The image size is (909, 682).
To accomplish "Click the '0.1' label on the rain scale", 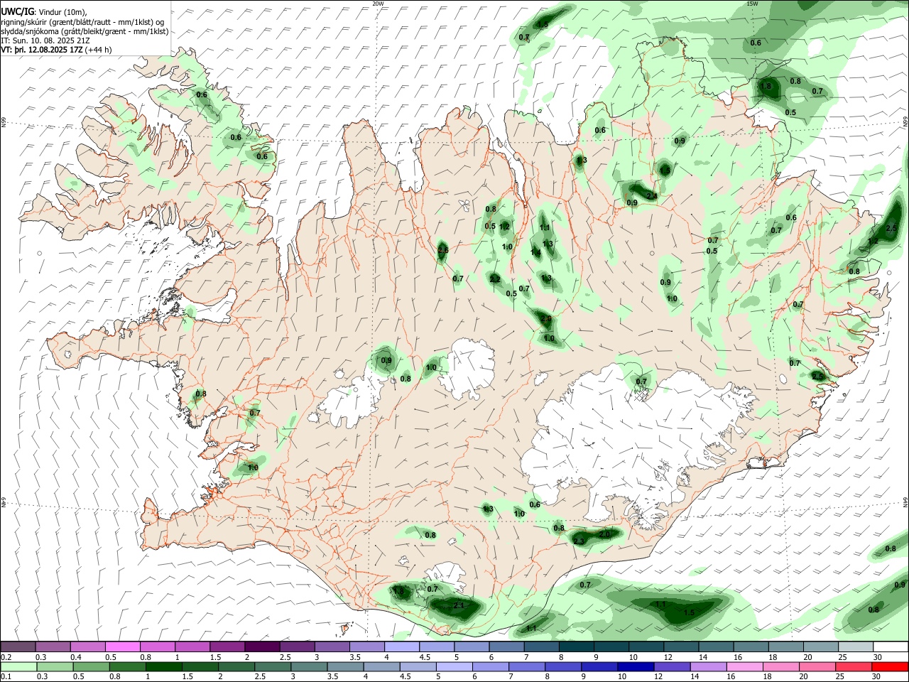I will (x=7, y=677).
